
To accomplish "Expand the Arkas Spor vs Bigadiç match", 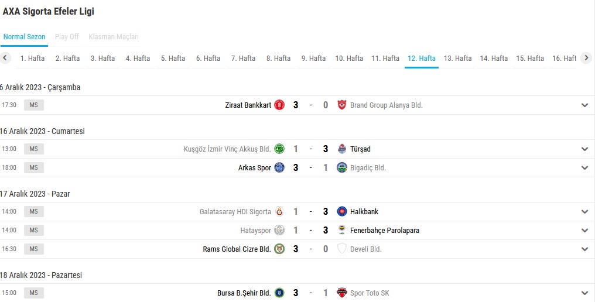I will tap(584, 168).
